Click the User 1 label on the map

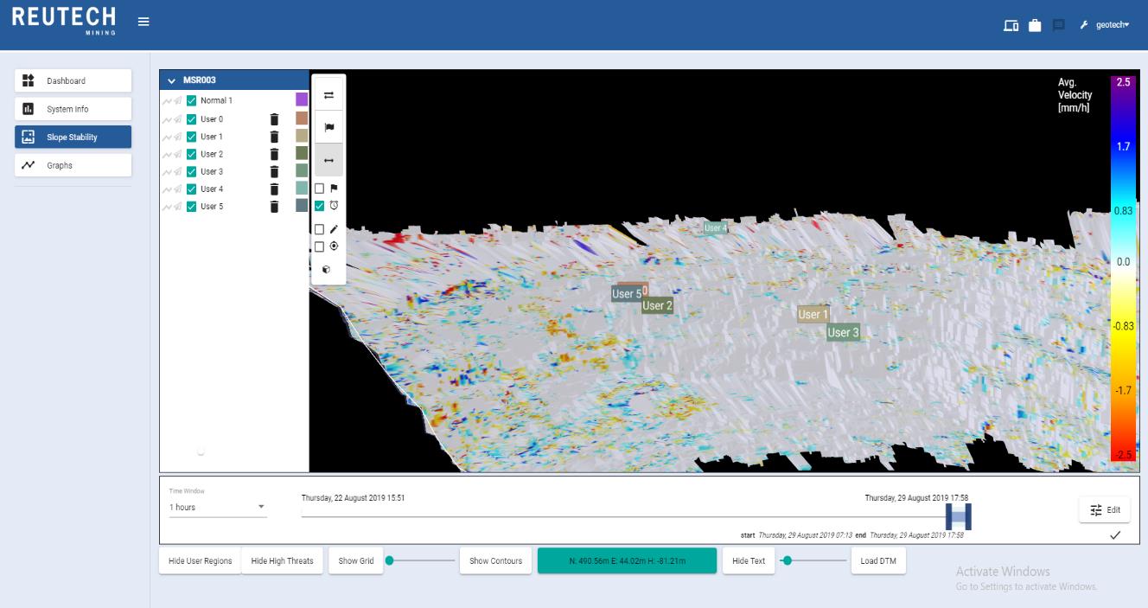pos(813,314)
